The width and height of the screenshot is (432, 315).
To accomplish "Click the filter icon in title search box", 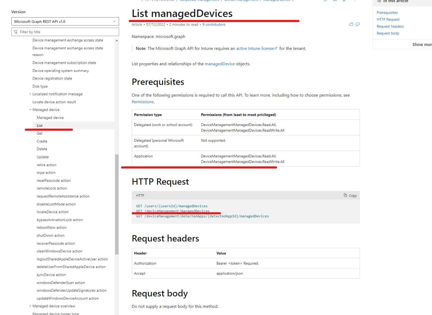I will click(16, 32).
